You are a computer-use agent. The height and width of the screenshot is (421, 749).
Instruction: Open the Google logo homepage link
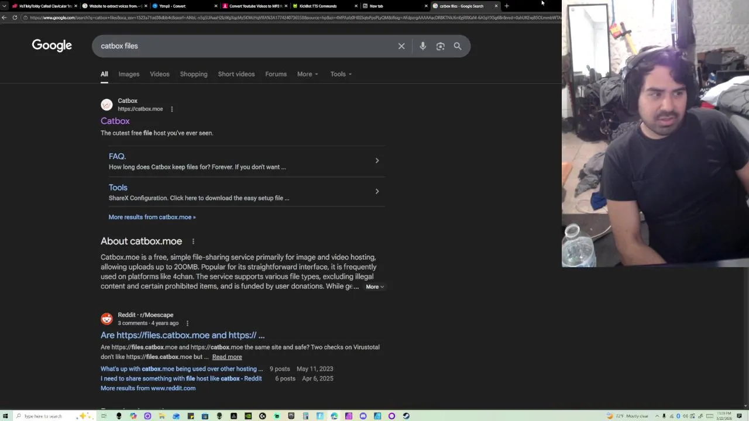pyautogui.click(x=52, y=46)
